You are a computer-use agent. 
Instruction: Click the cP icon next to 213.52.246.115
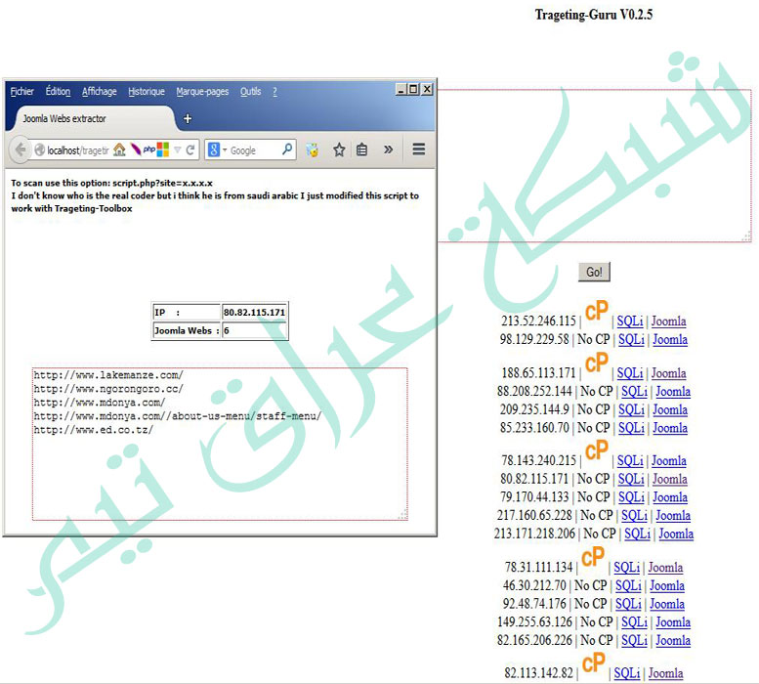pyautogui.click(x=596, y=311)
